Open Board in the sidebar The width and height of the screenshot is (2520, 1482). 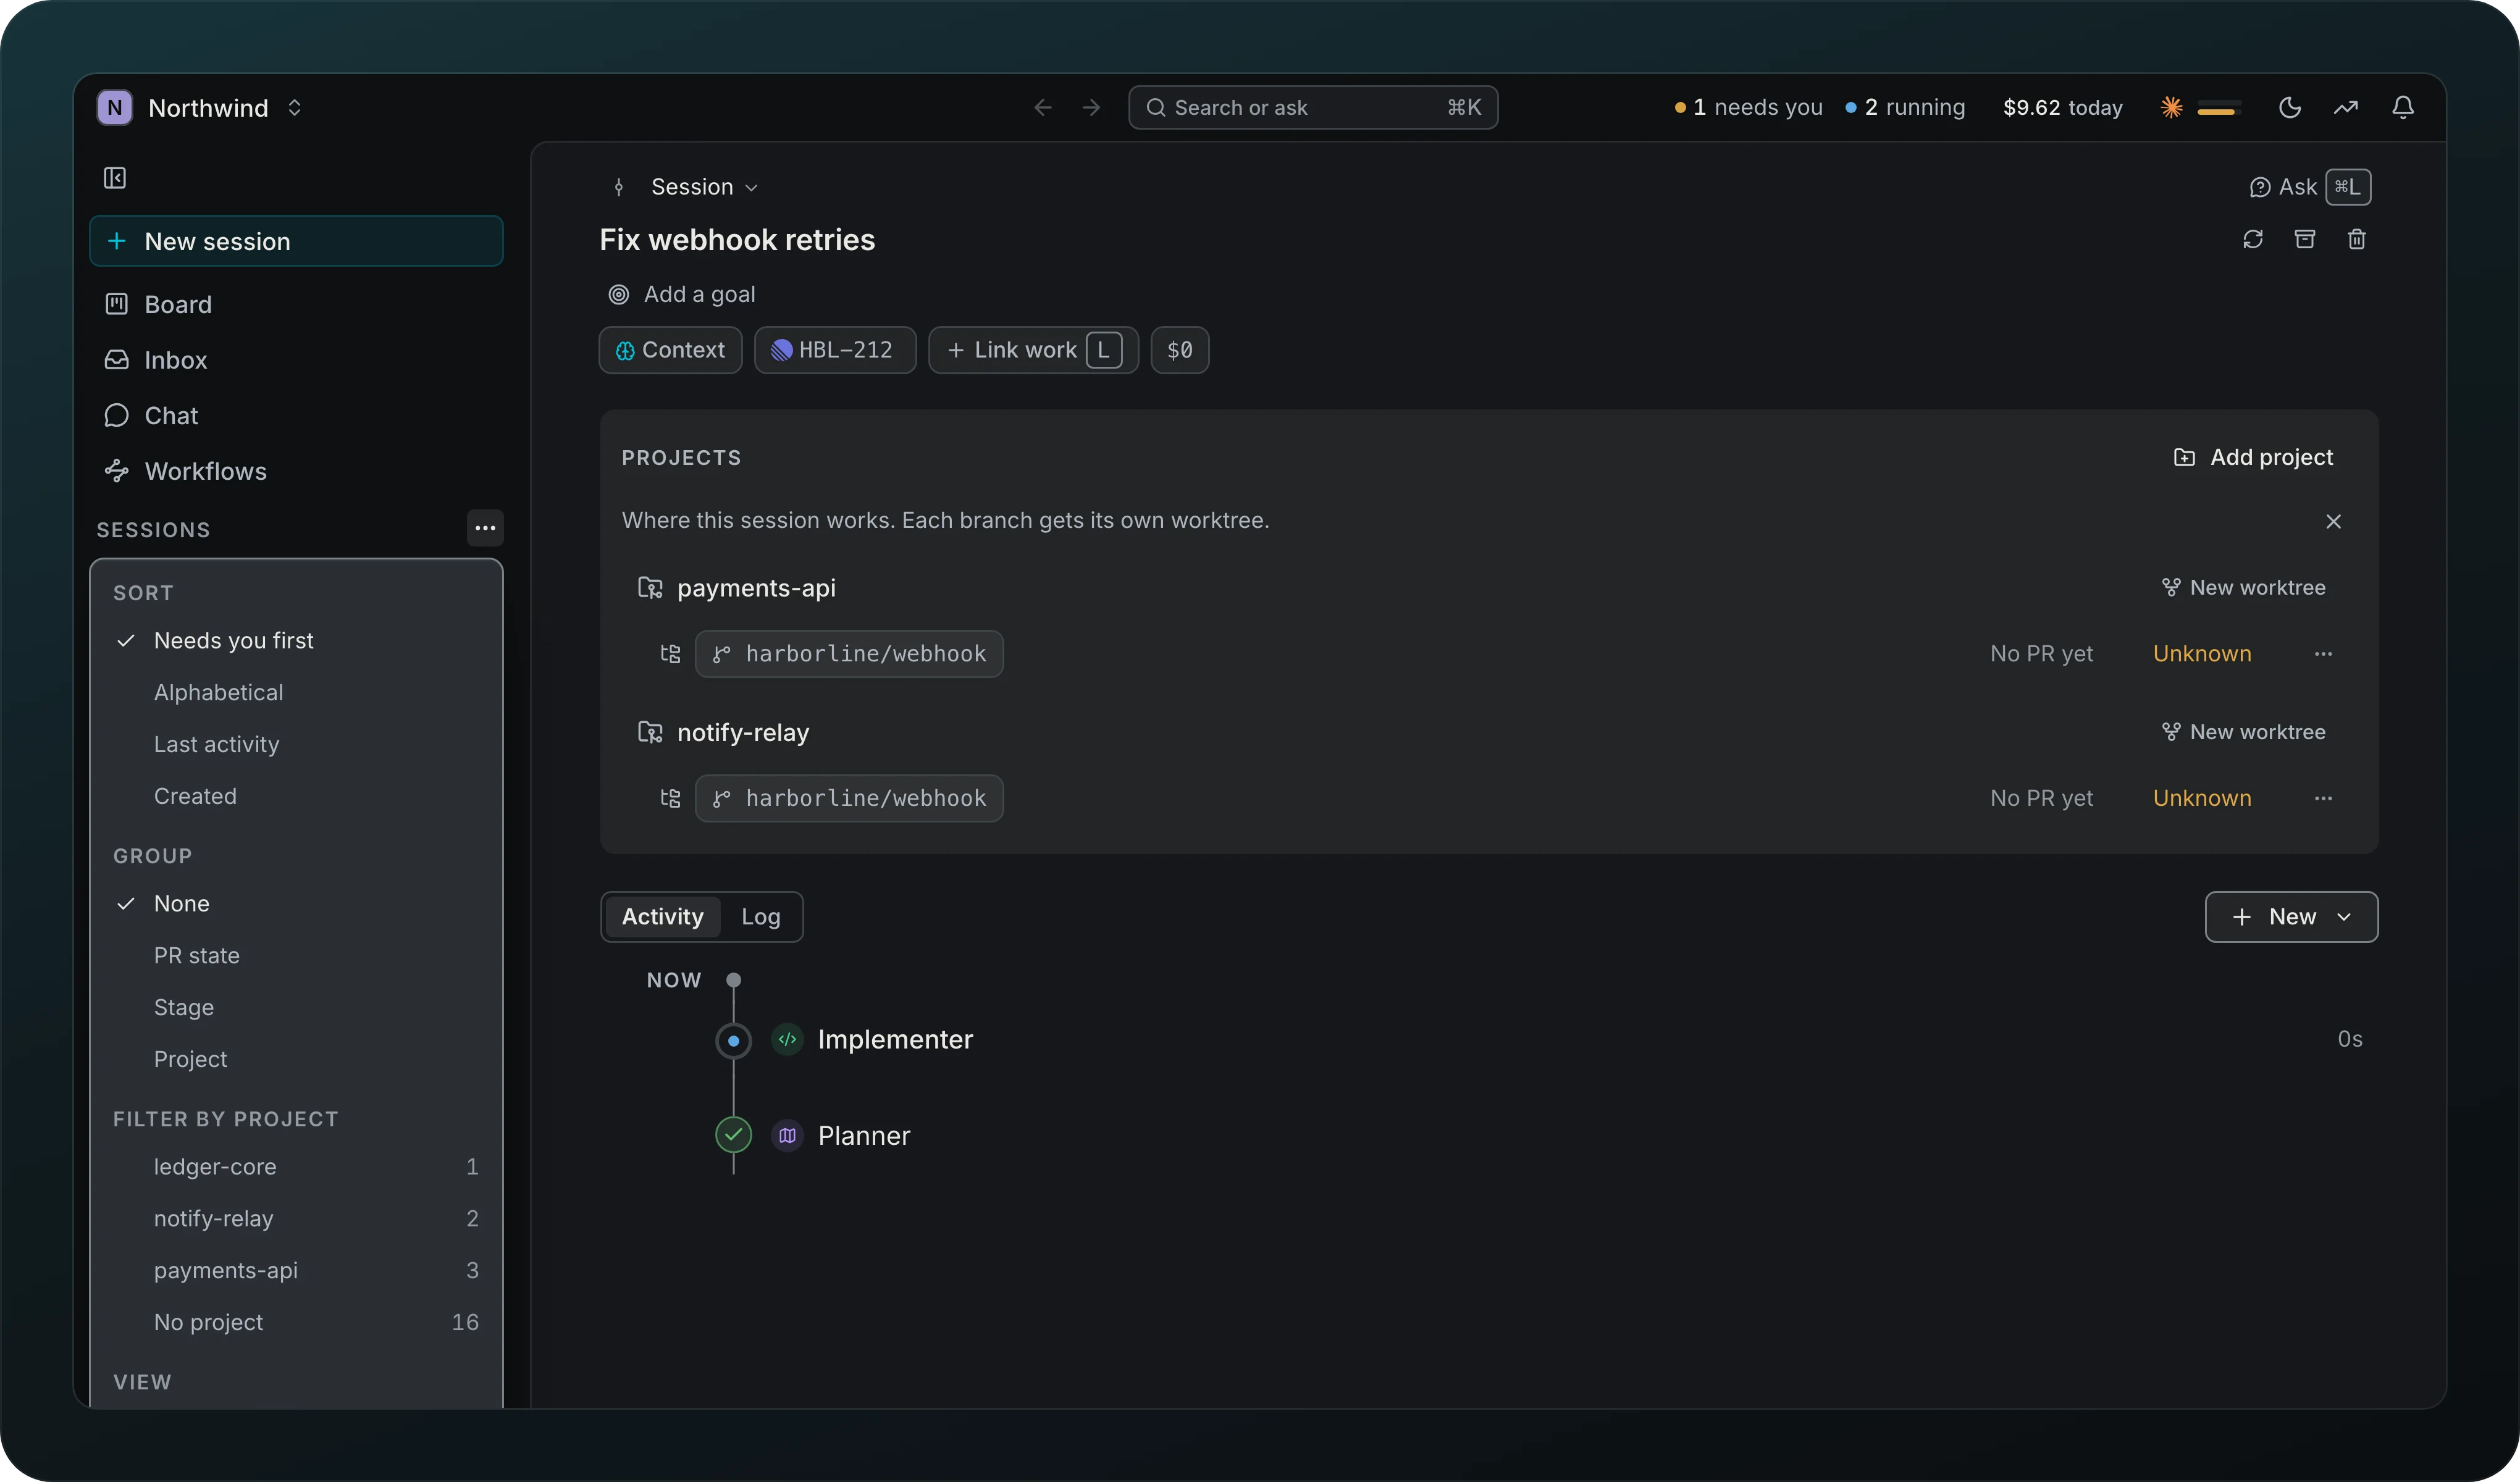[296, 304]
